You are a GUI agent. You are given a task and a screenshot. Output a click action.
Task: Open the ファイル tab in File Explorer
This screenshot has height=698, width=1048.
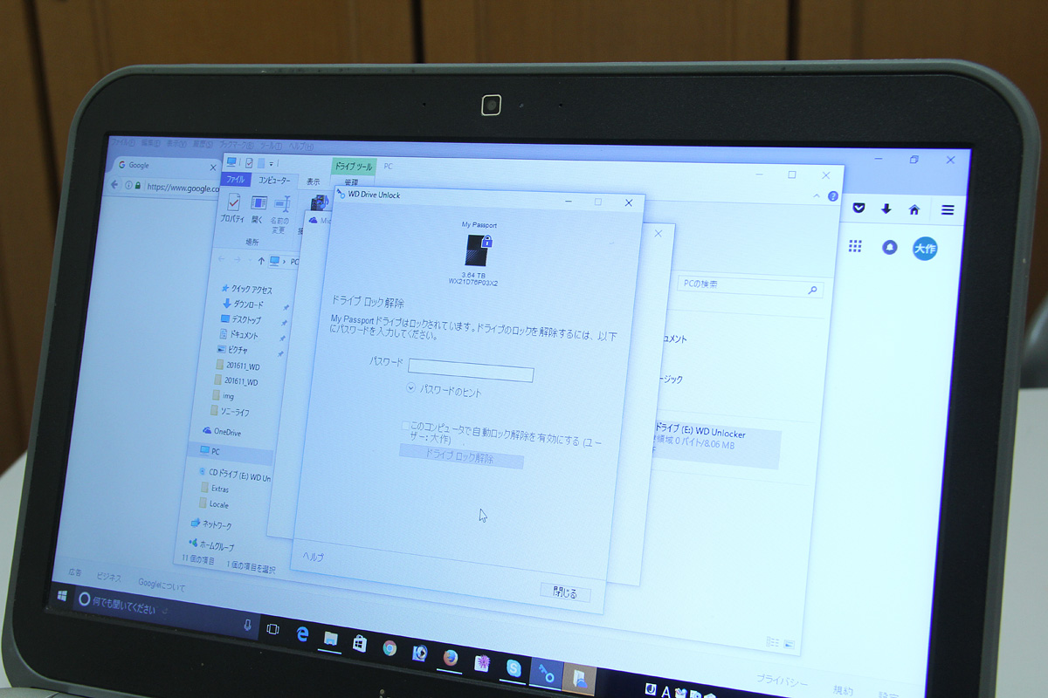[x=235, y=179]
